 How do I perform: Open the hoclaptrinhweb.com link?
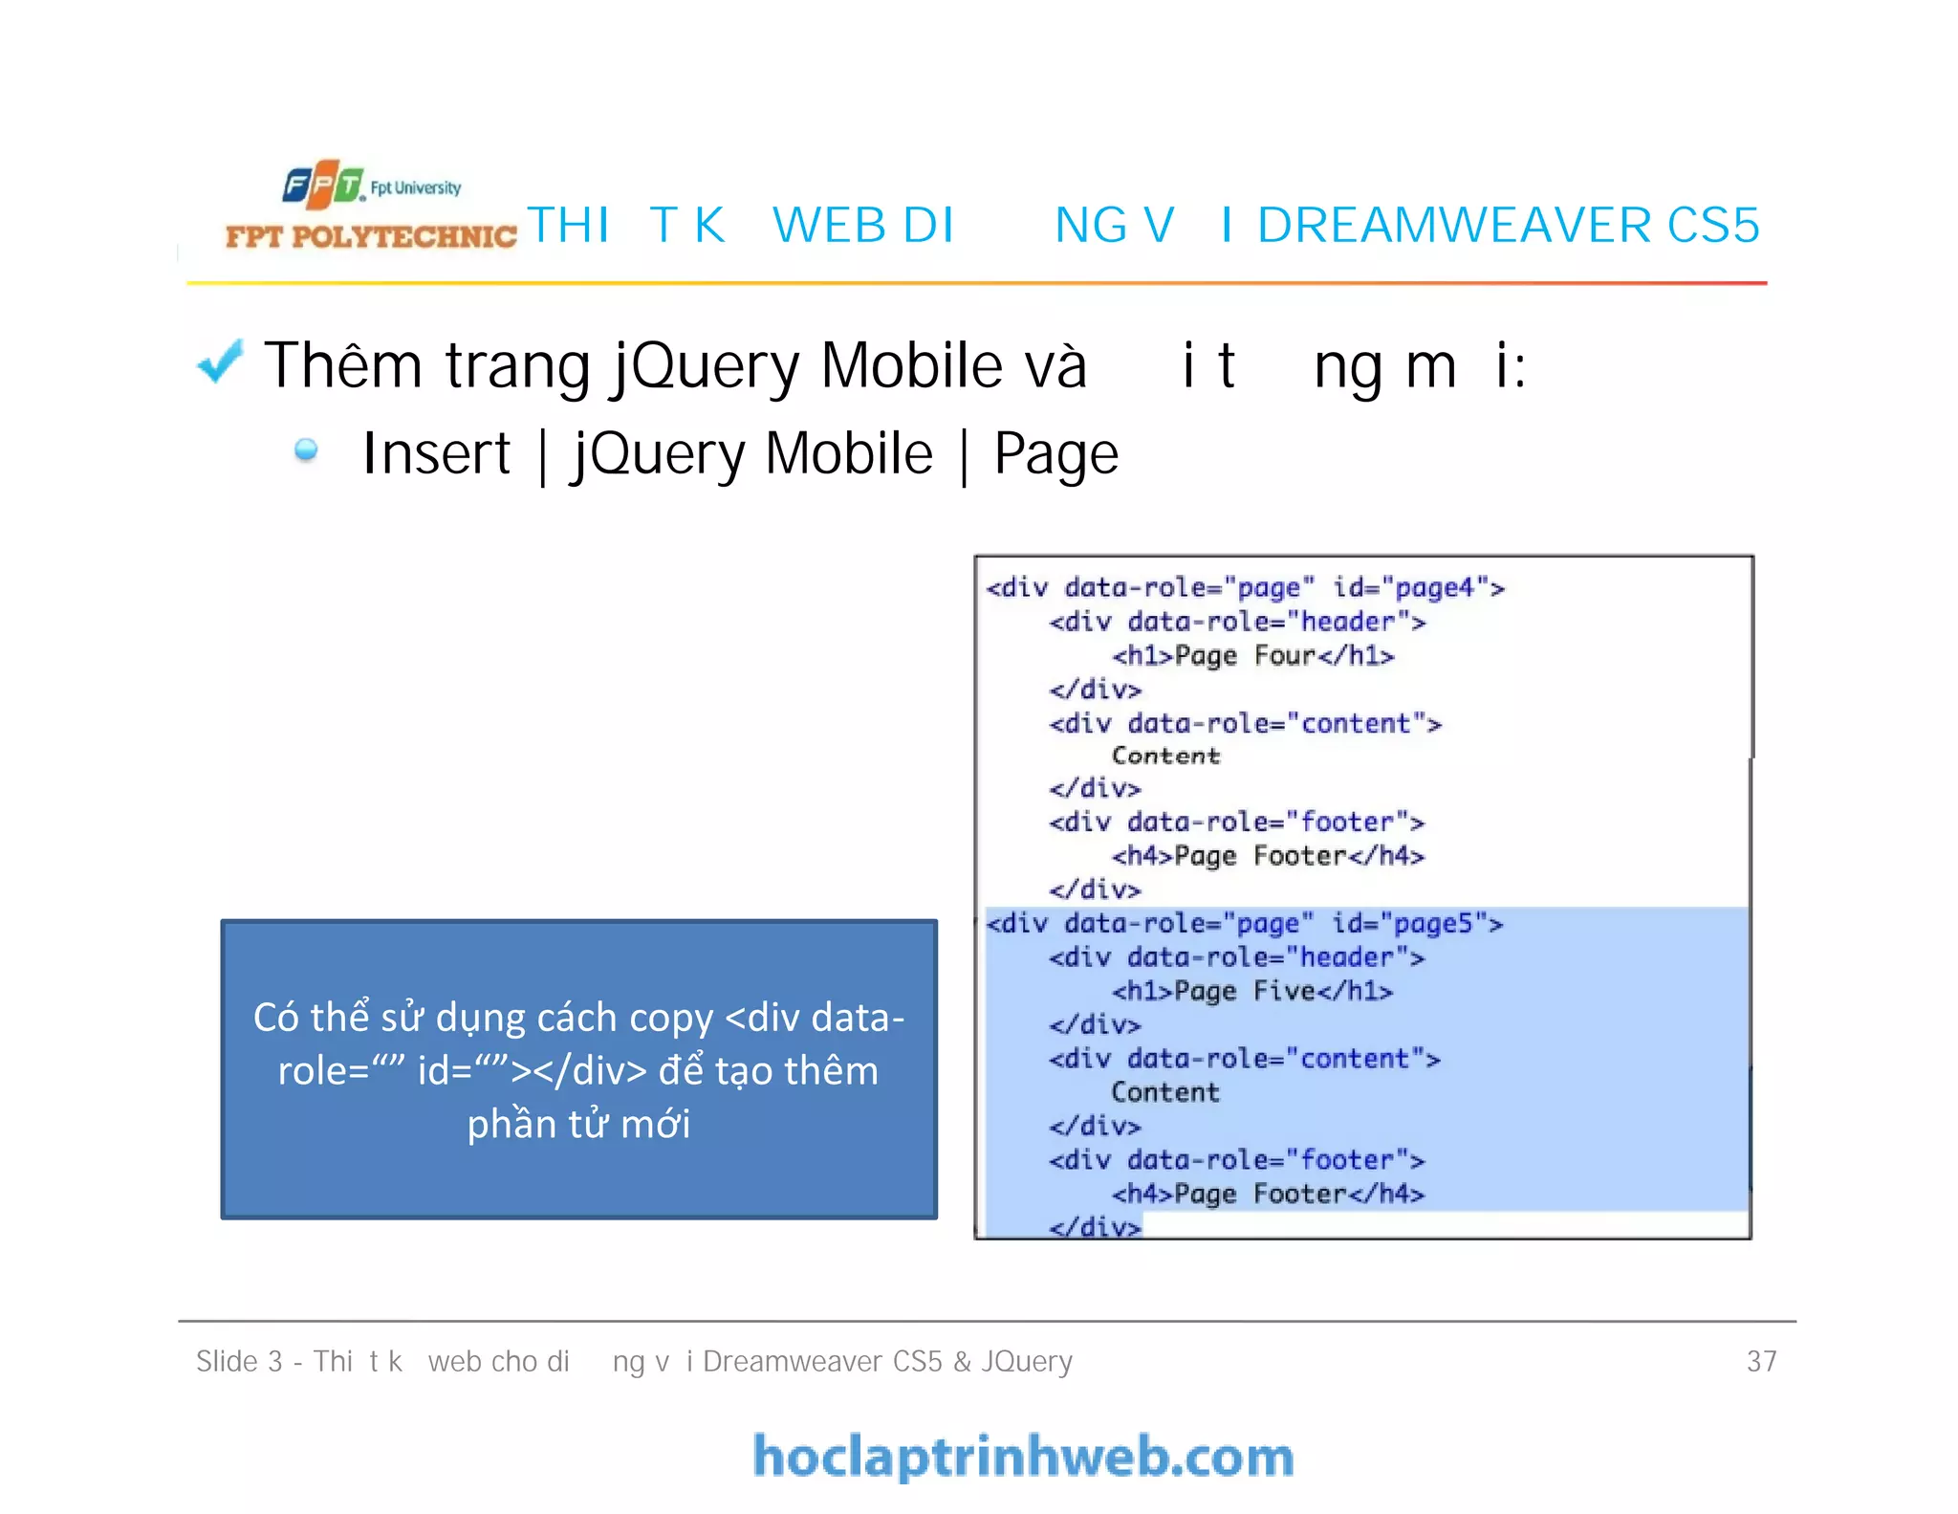[x=1023, y=1457]
